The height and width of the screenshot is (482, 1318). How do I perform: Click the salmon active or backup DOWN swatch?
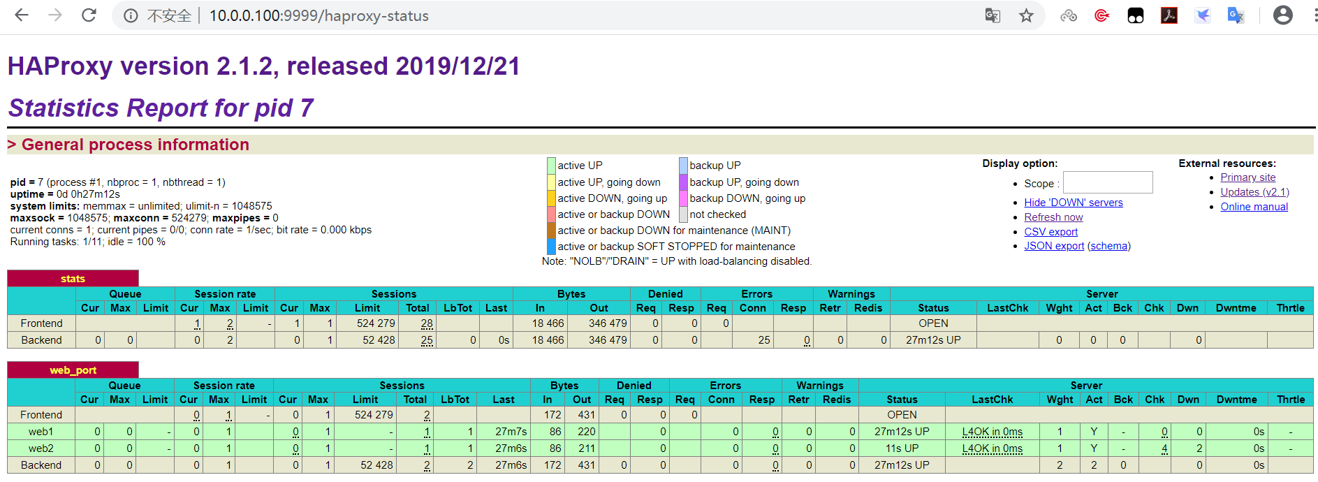point(551,214)
